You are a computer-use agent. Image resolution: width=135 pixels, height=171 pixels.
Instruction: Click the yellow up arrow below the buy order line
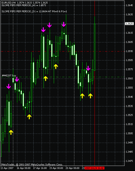[46, 79]
